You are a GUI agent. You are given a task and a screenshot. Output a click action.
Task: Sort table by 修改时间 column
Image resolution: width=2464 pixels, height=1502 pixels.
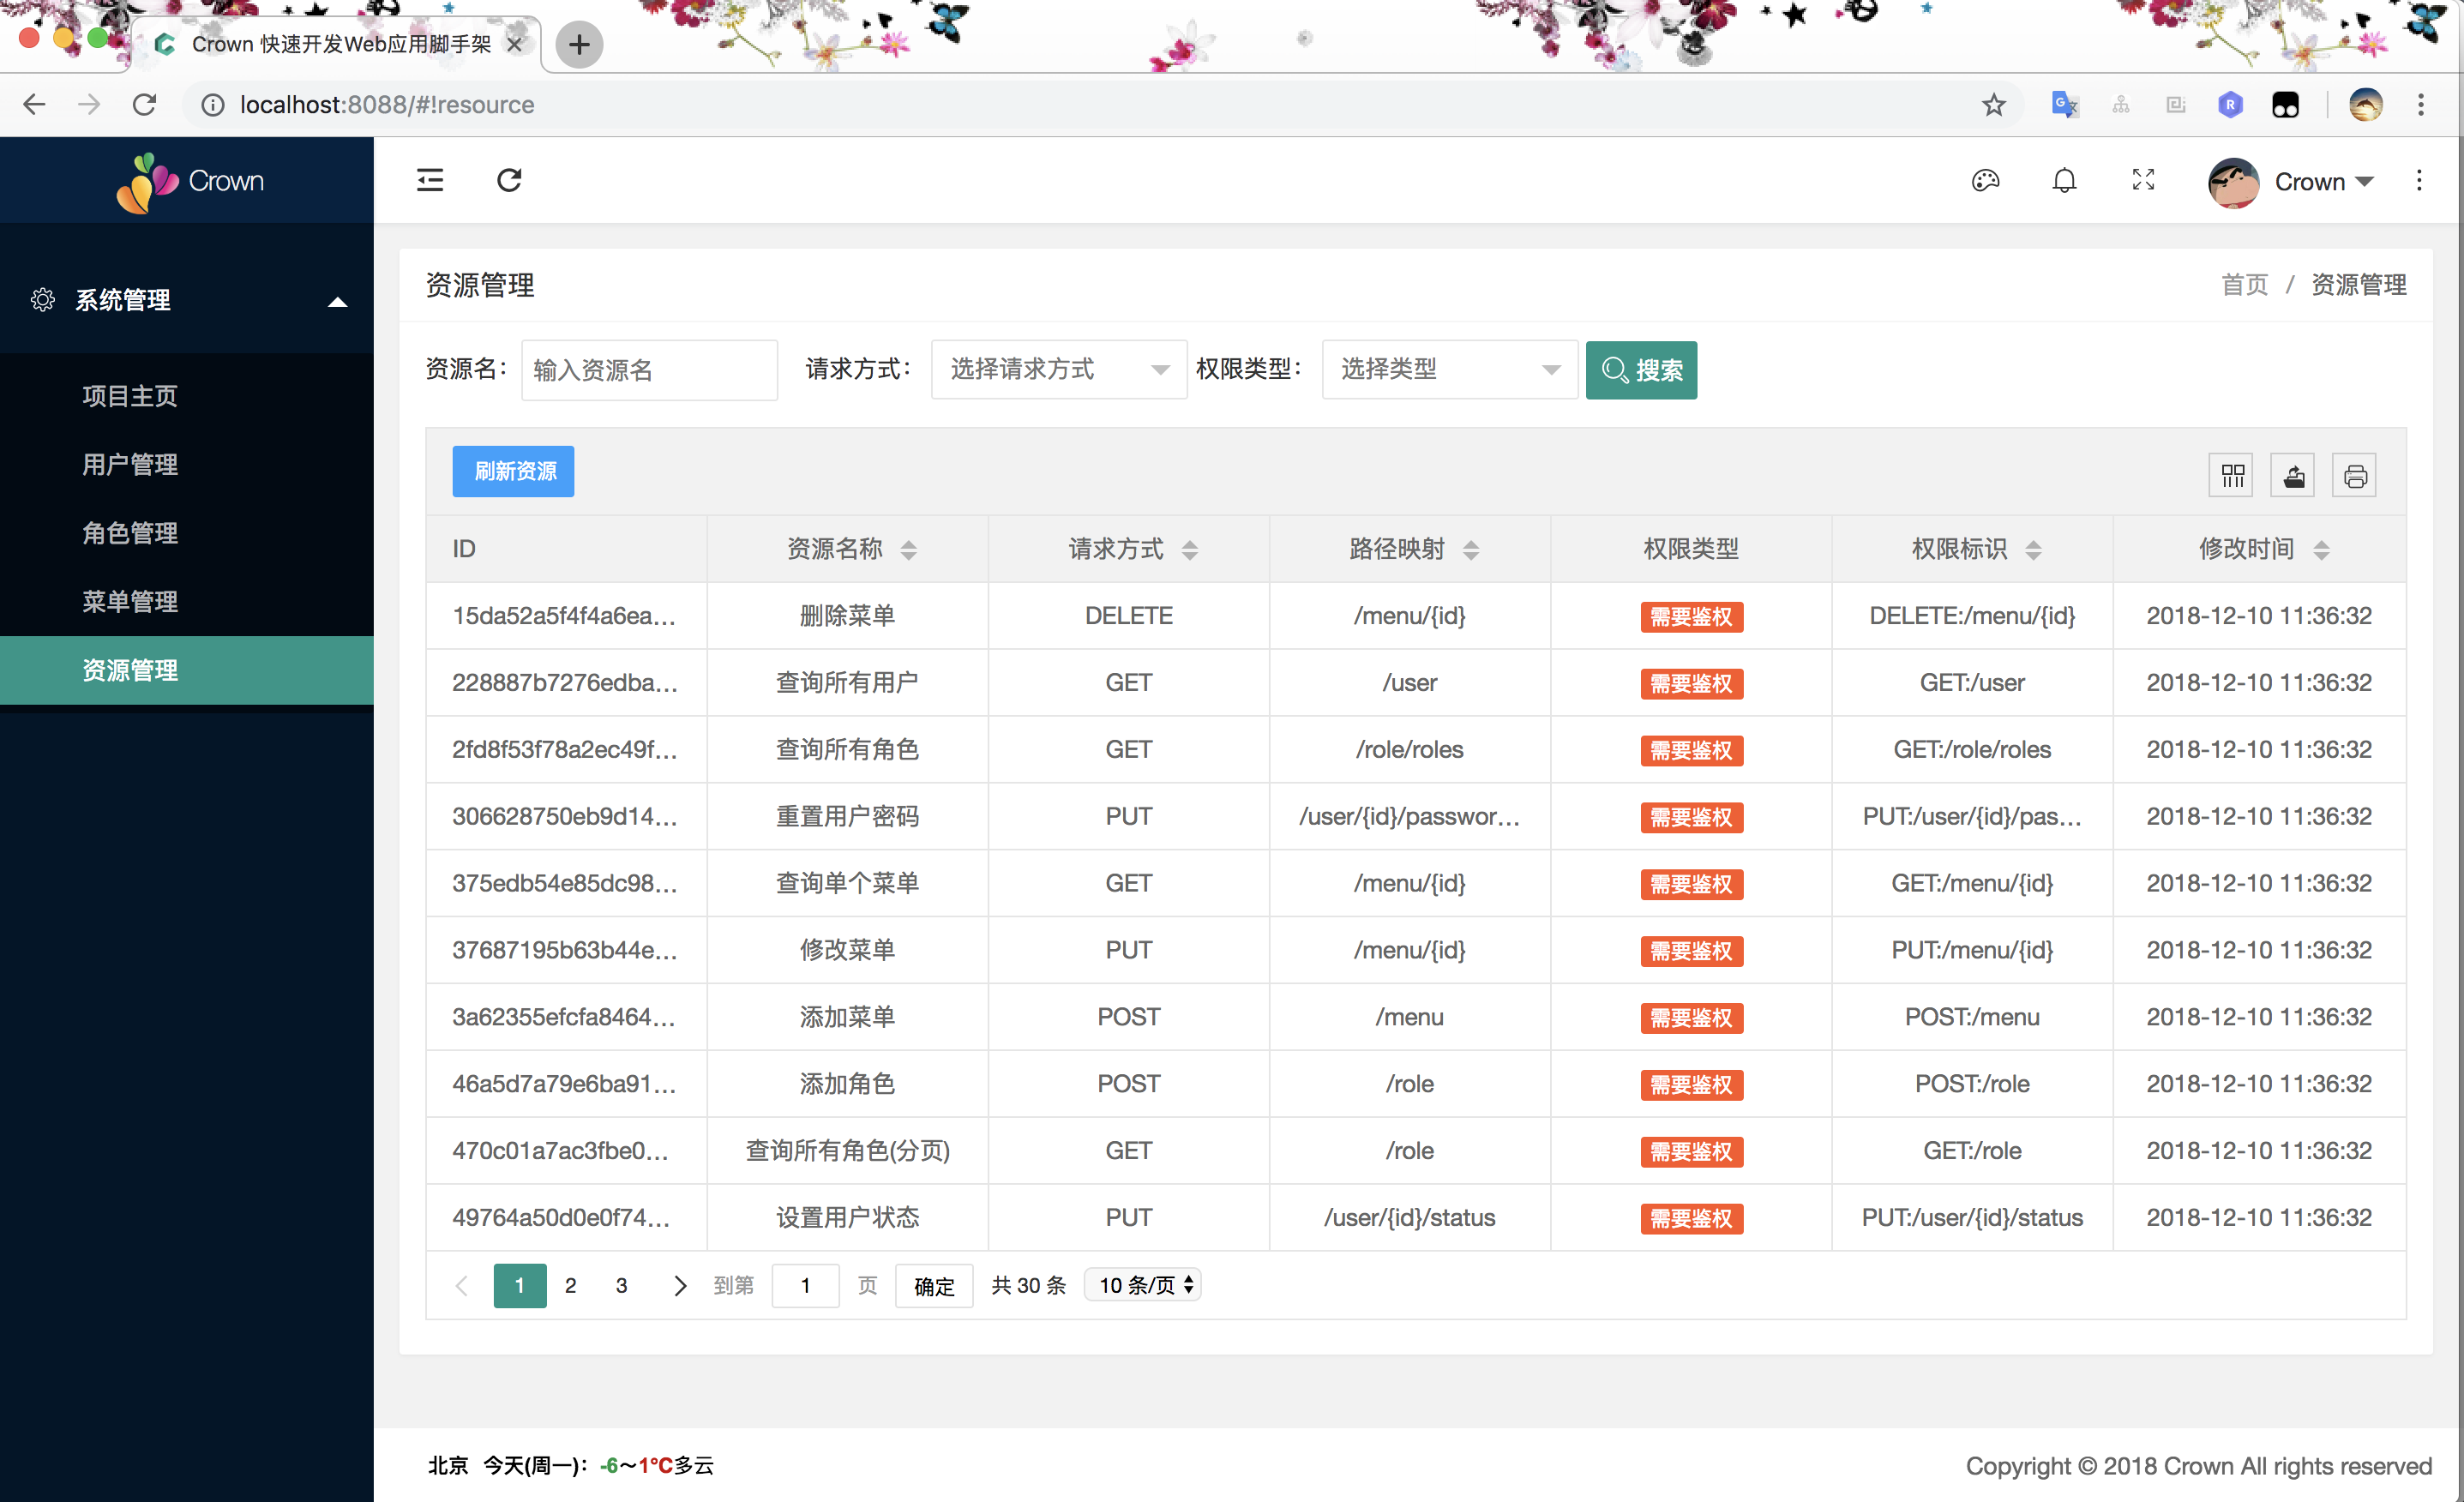[x=2321, y=549]
